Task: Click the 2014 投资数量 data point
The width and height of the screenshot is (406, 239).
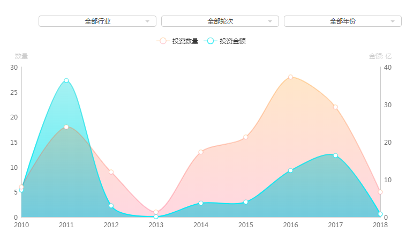Action: pyautogui.click(x=201, y=152)
